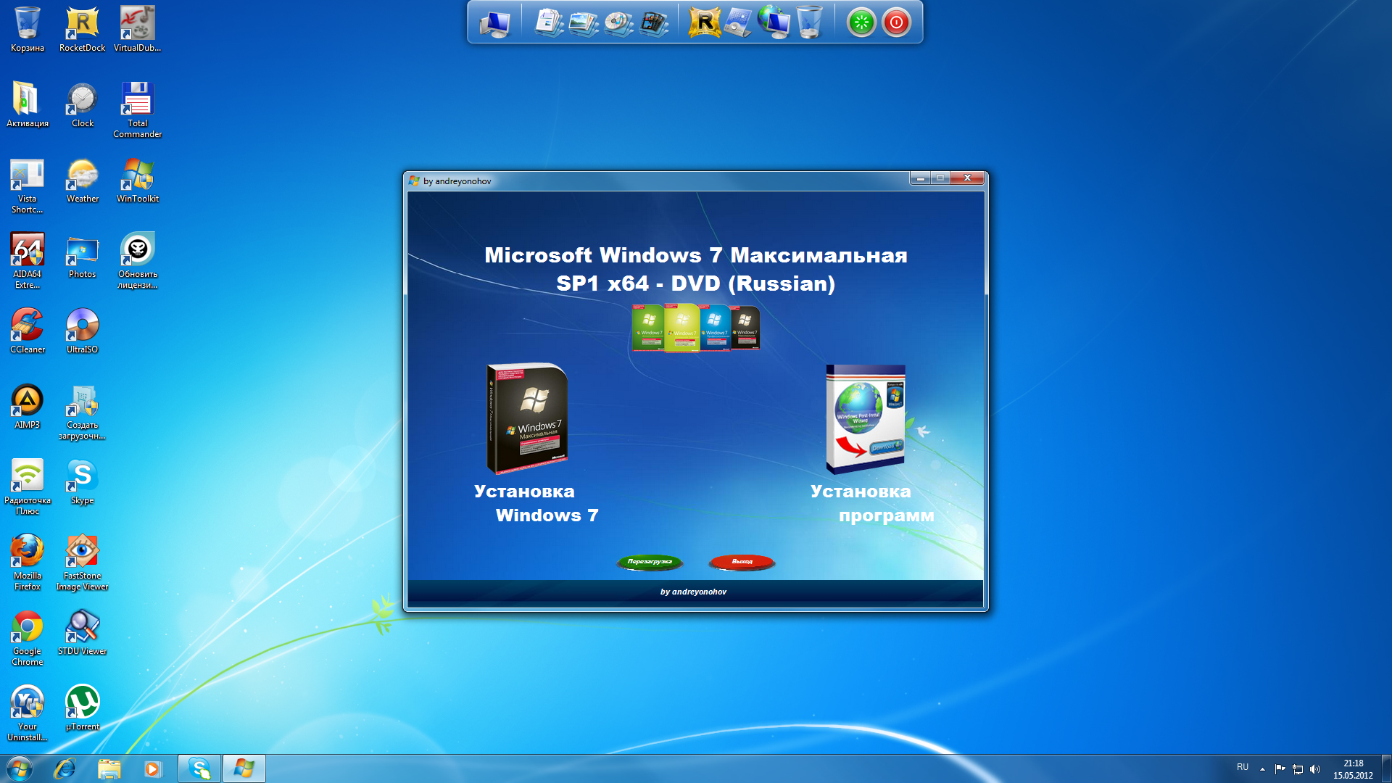Viewport: 1392px width, 783px height.
Task: Click the installer window taskbar button
Action: coord(244,768)
